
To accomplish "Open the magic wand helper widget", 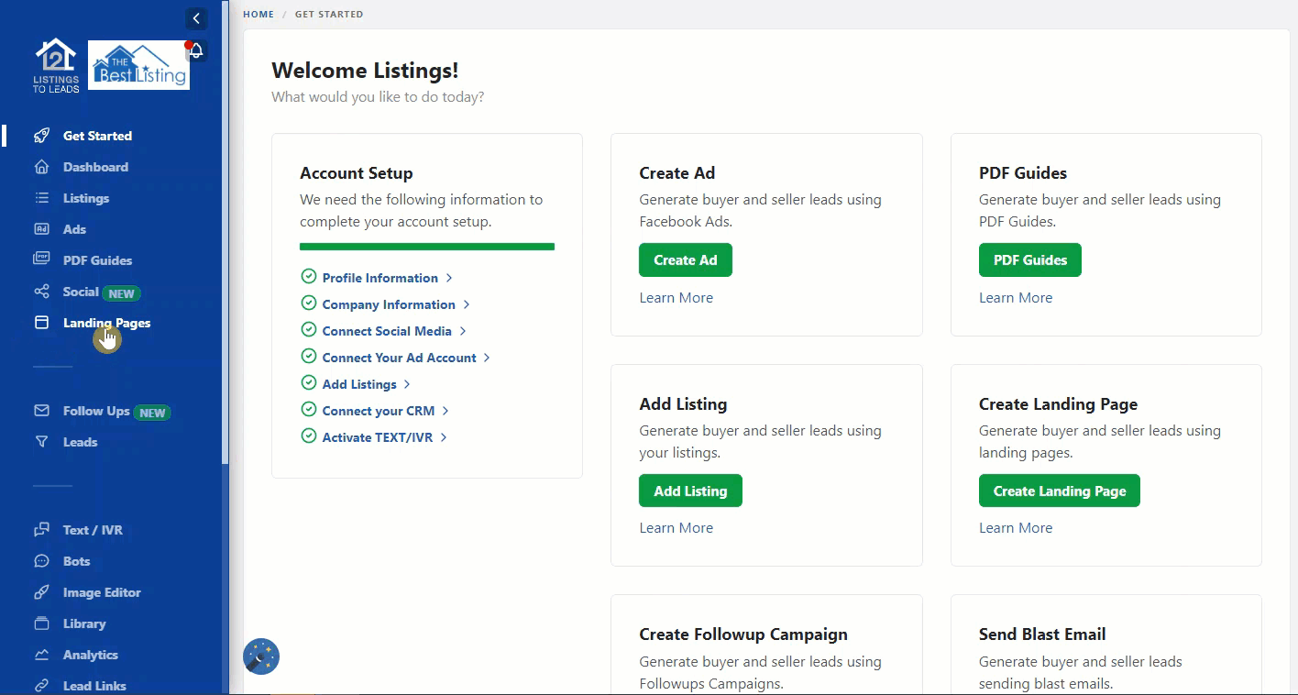I will pyautogui.click(x=261, y=656).
